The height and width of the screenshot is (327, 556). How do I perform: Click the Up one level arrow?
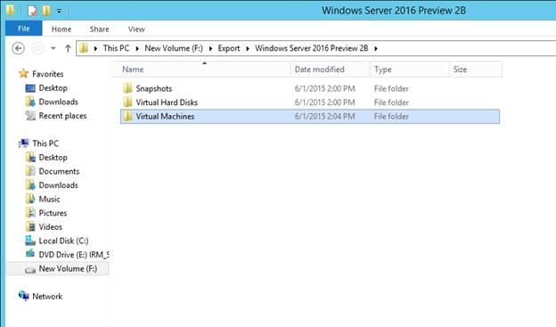68,48
